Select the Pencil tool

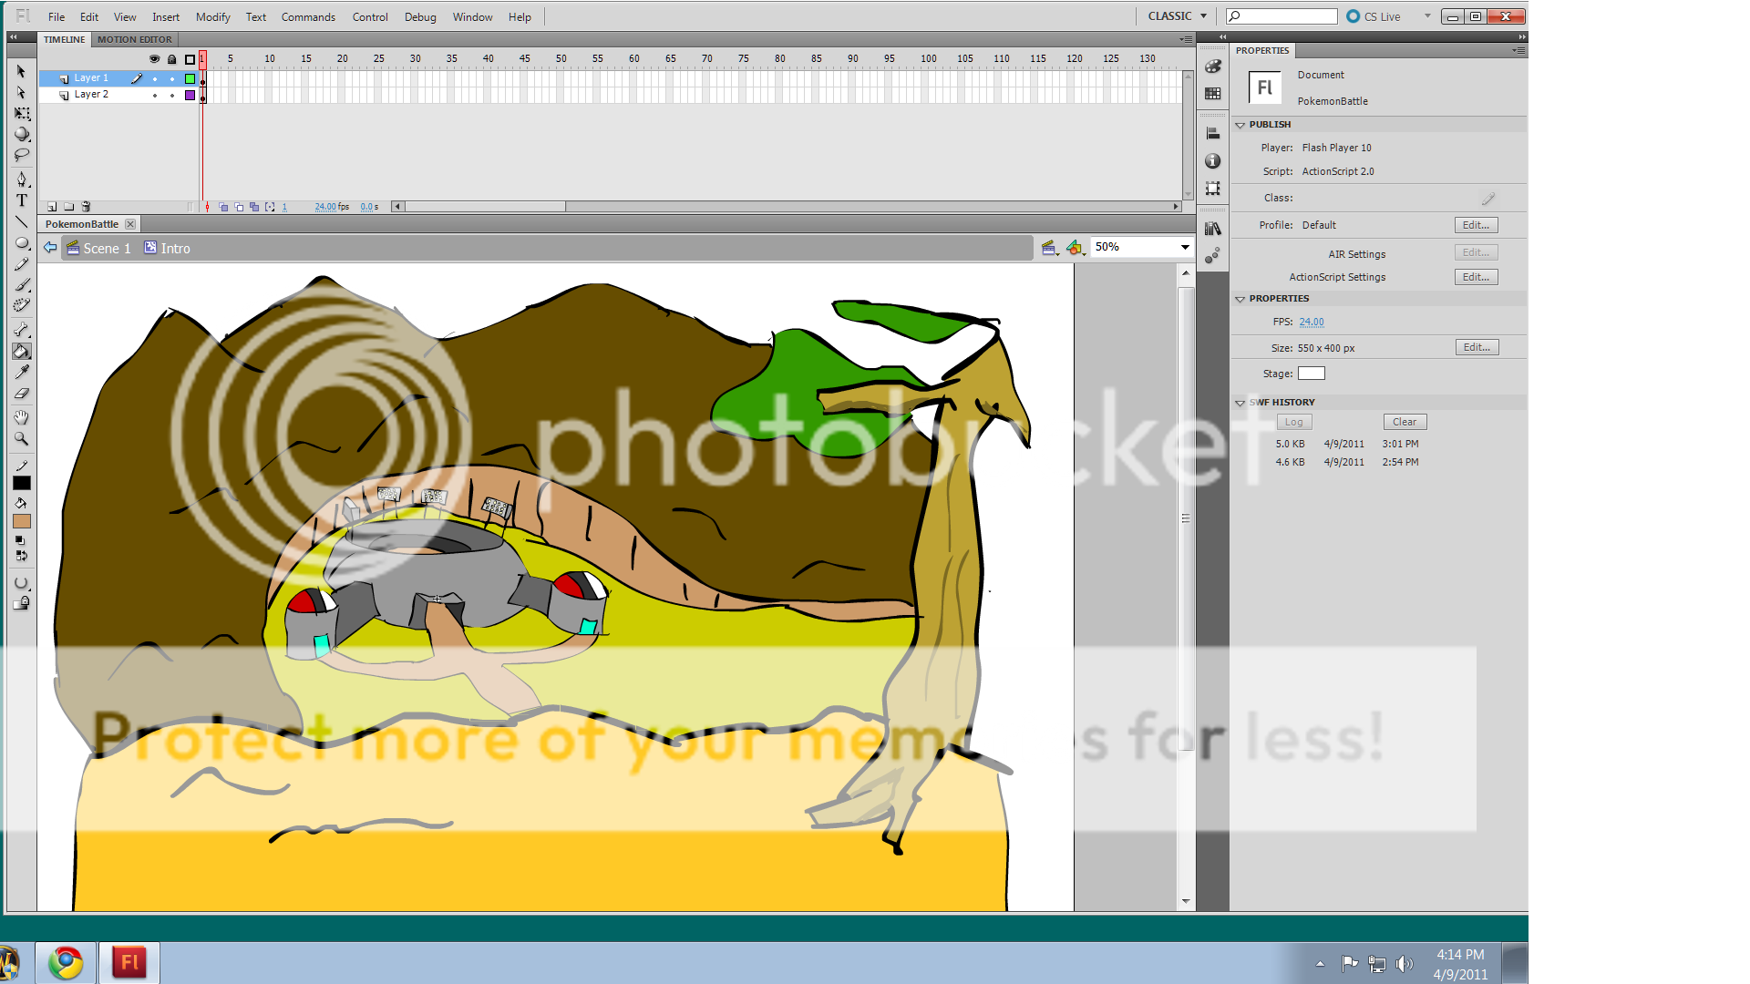tap(21, 264)
